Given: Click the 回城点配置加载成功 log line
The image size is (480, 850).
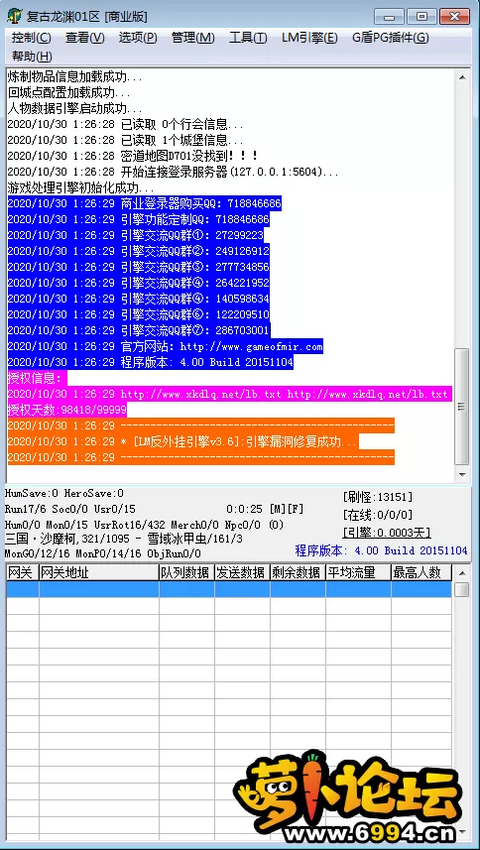Looking at the screenshot, I should pos(68,92).
